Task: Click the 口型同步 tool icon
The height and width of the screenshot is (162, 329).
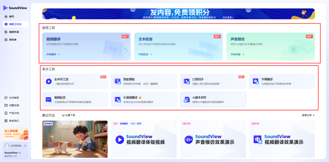Action: pos(187,81)
